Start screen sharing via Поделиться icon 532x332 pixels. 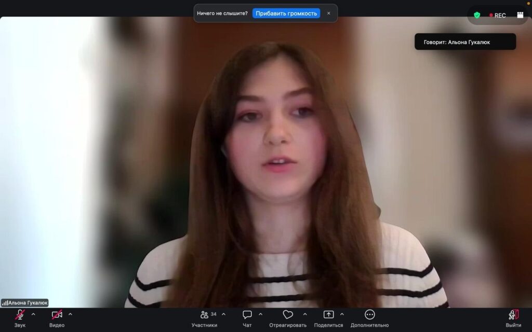[x=328, y=315]
